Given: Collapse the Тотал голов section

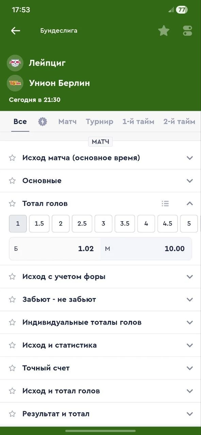Looking at the screenshot, I should 190,203.
